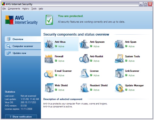Viewport: 154px width, 120px height.
Task: Click the protected status clipboard icon
Action: pos(49,20)
